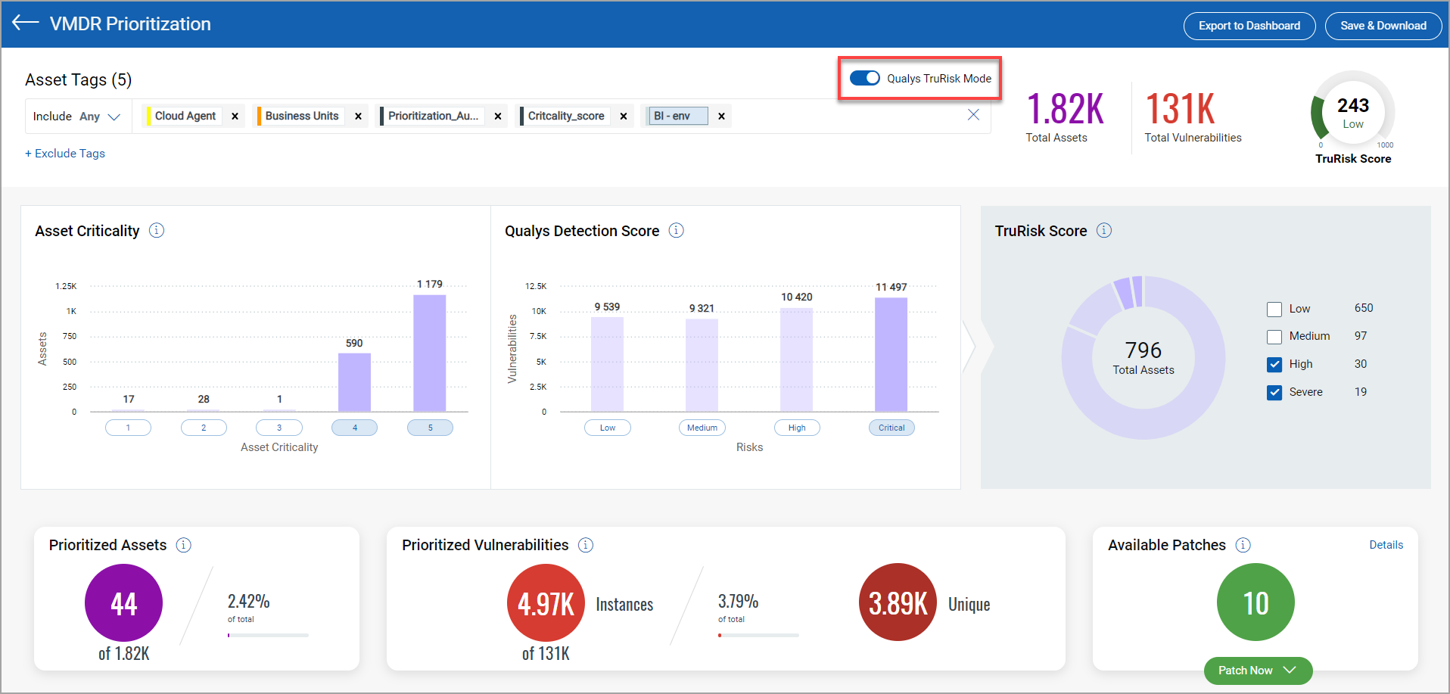Click the 9 539 Low bar
The image size is (1450, 694).
(x=608, y=365)
